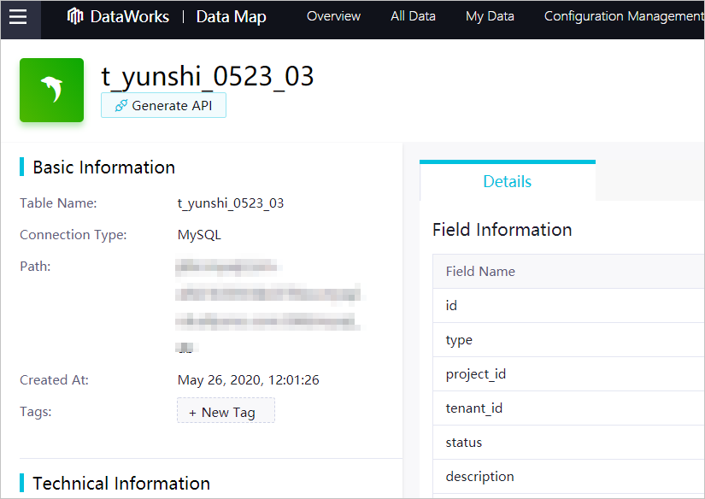The width and height of the screenshot is (705, 499).
Task: Click the DataWorks logo icon
Action: coord(75,16)
